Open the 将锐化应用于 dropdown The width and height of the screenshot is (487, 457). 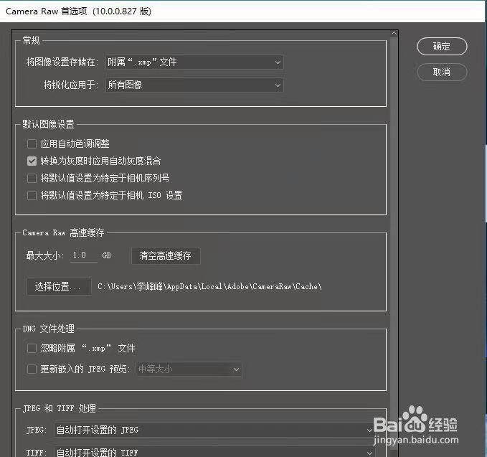(x=194, y=85)
